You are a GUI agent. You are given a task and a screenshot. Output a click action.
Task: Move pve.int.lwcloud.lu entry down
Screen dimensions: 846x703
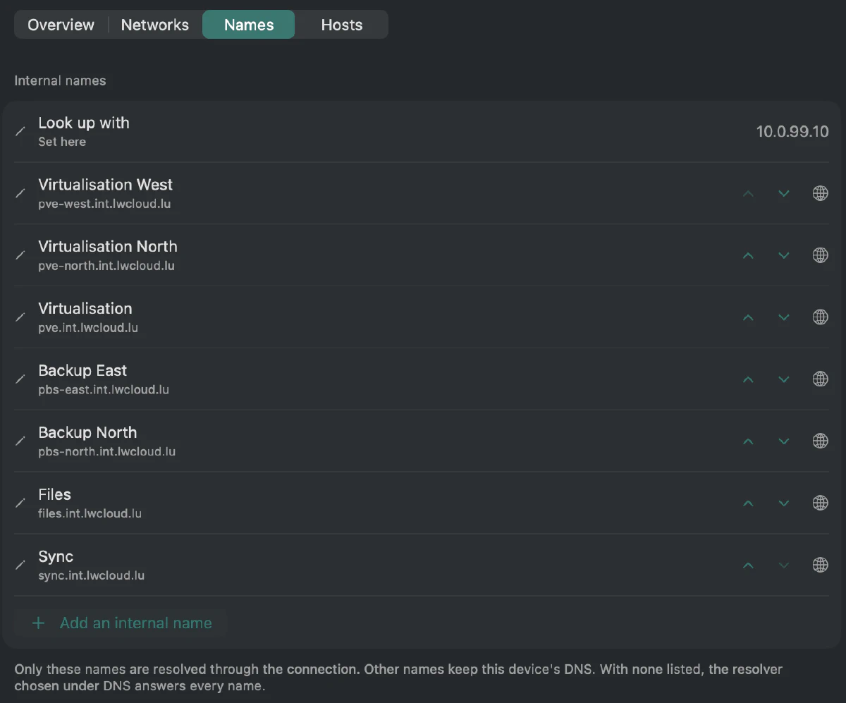pos(784,317)
